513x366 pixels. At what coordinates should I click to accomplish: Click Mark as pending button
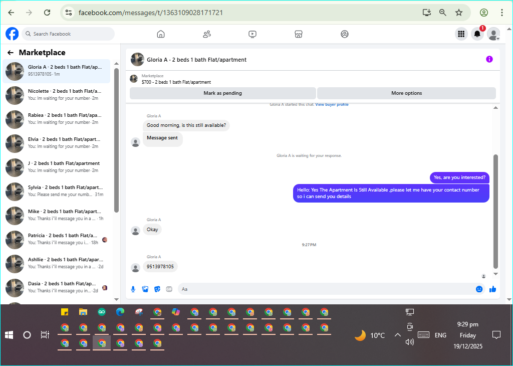222,93
